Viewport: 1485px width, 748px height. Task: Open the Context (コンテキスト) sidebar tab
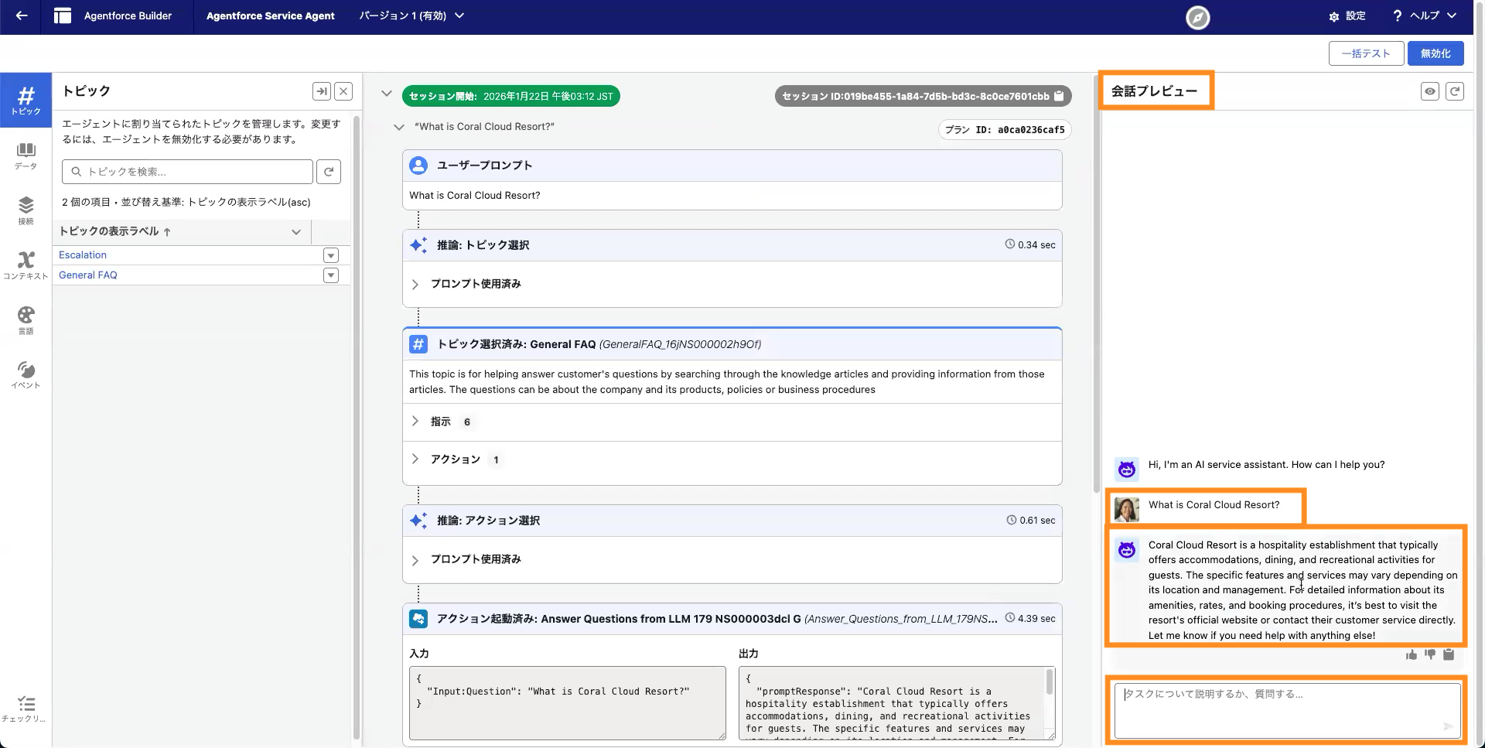click(26, 265)
